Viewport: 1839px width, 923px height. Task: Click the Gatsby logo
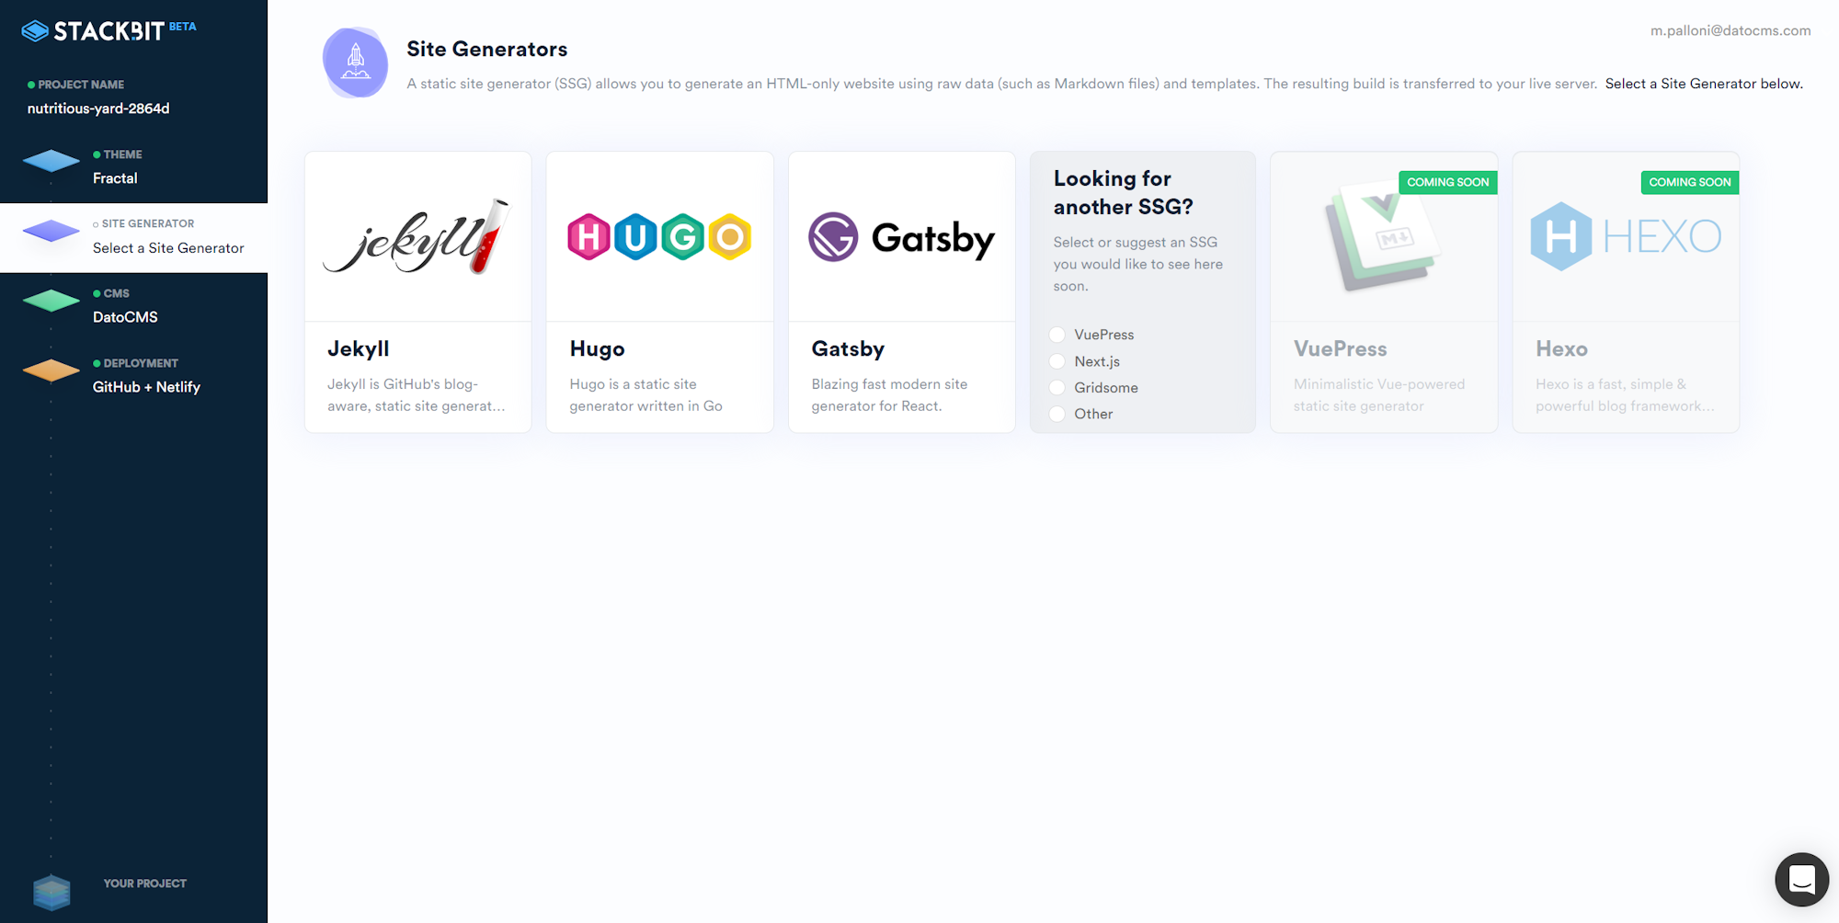901,236
